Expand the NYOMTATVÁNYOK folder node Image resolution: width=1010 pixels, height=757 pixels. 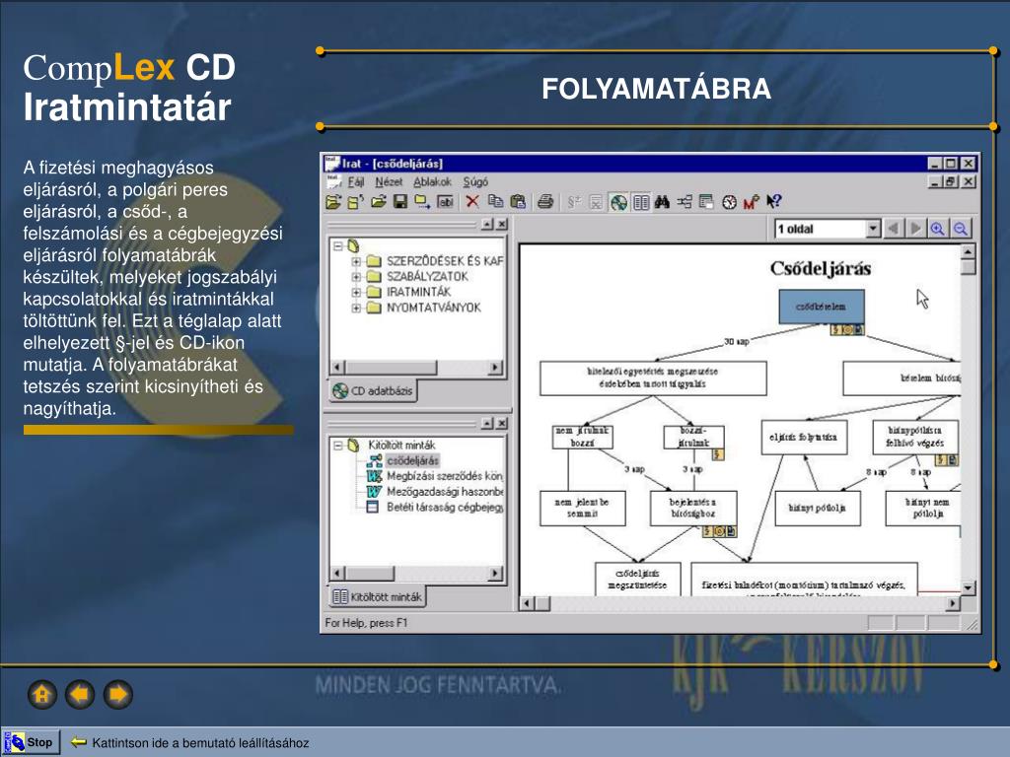tap(355, 308)
